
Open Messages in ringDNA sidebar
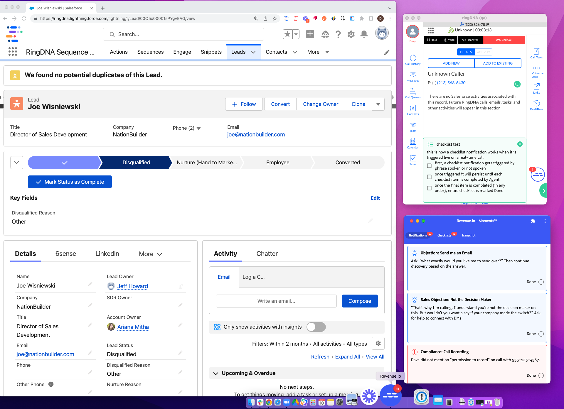pyautogui.click(x=413, y=77)
